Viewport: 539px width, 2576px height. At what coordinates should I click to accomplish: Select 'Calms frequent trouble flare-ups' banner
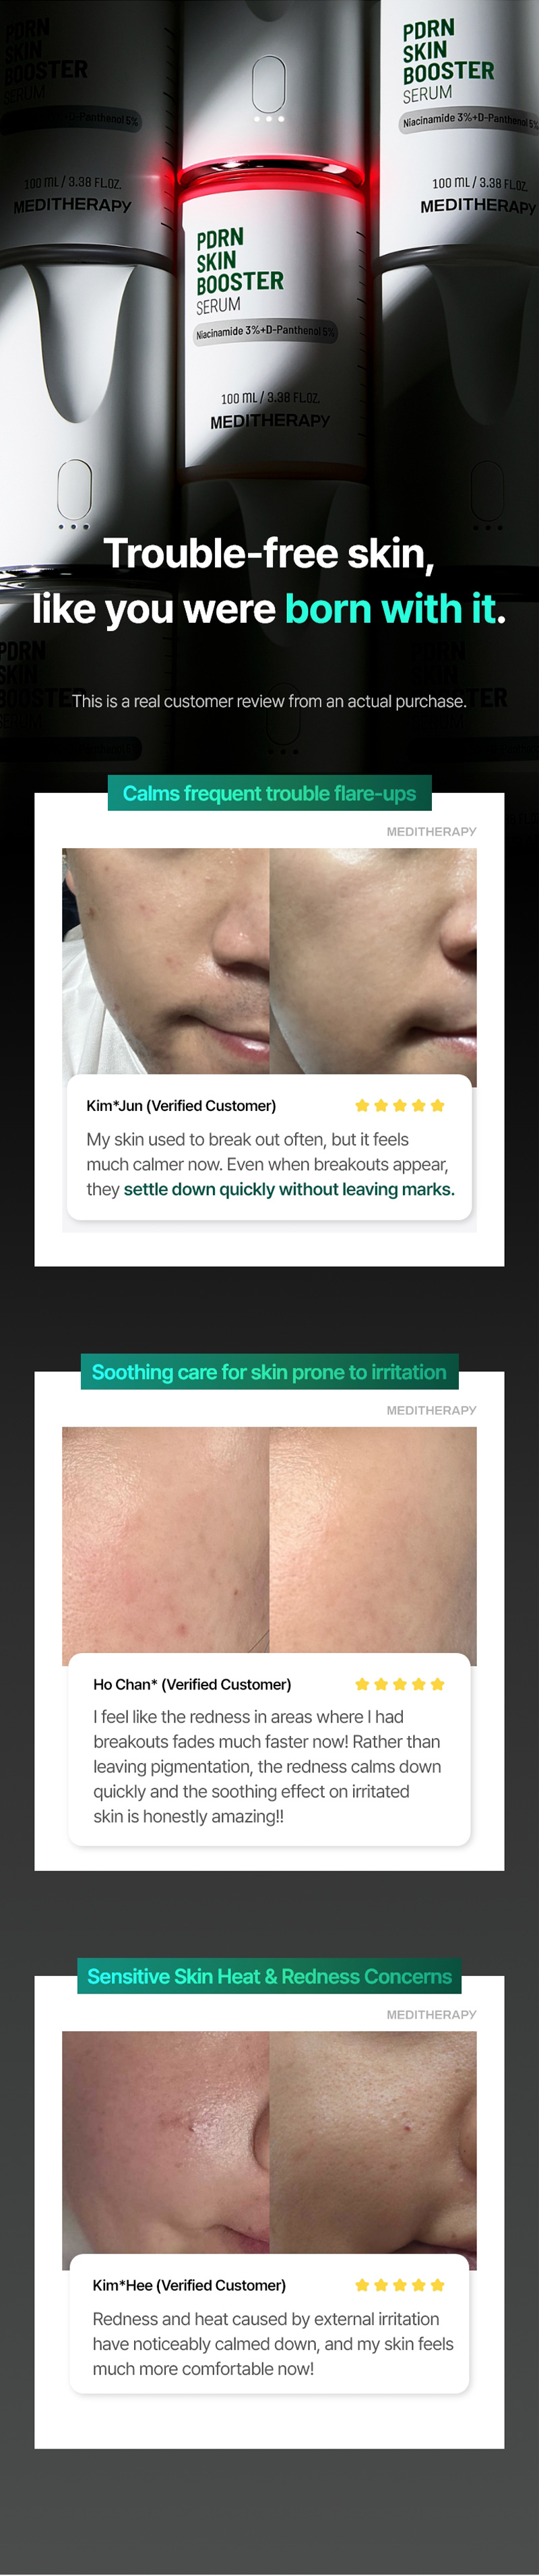[269, 793]
